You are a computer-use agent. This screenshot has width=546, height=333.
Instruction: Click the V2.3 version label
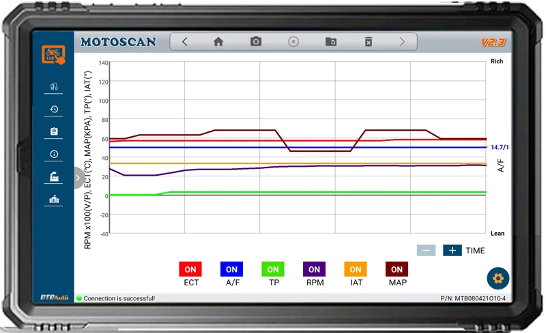(493, 42)
